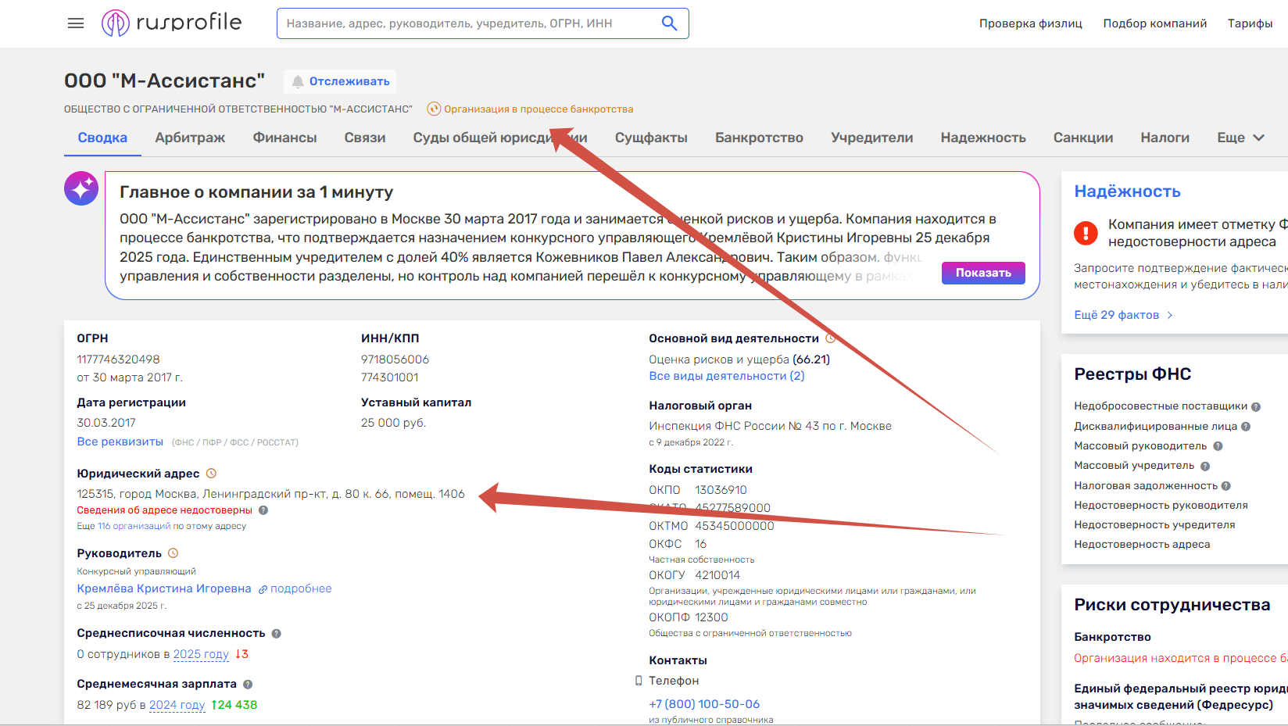Click the bankruptcy status icon under the company name

tap(434, 109)
